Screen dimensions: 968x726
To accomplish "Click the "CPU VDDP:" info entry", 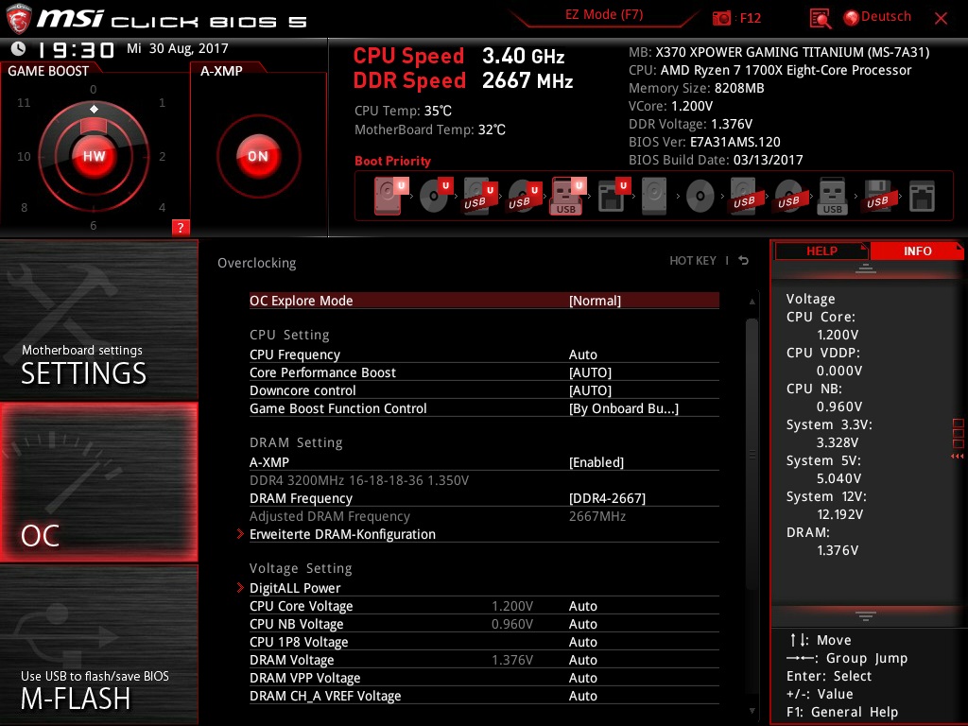I will 823,353.
